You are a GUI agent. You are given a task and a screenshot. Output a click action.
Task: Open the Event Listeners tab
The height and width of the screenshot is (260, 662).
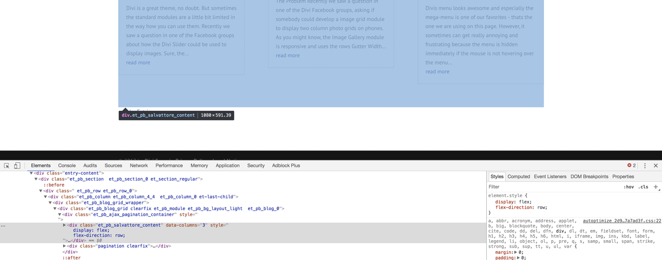click(x=549, y=177)
